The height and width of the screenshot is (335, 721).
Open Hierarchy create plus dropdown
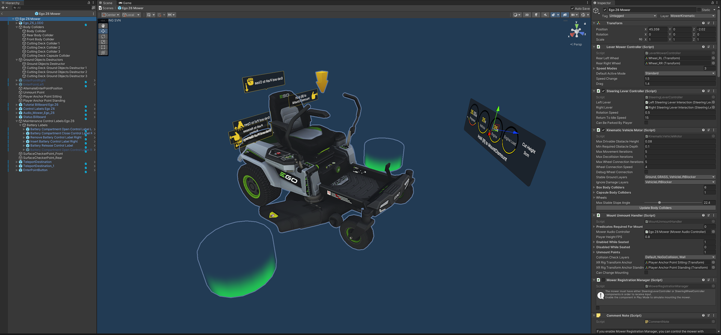(5, 8)
